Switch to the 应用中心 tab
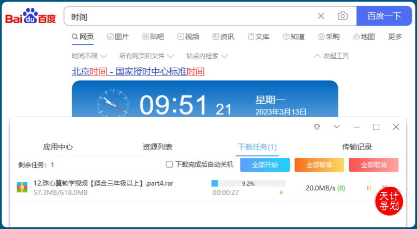Screen dimensions: 417x229 pos(58,147)
